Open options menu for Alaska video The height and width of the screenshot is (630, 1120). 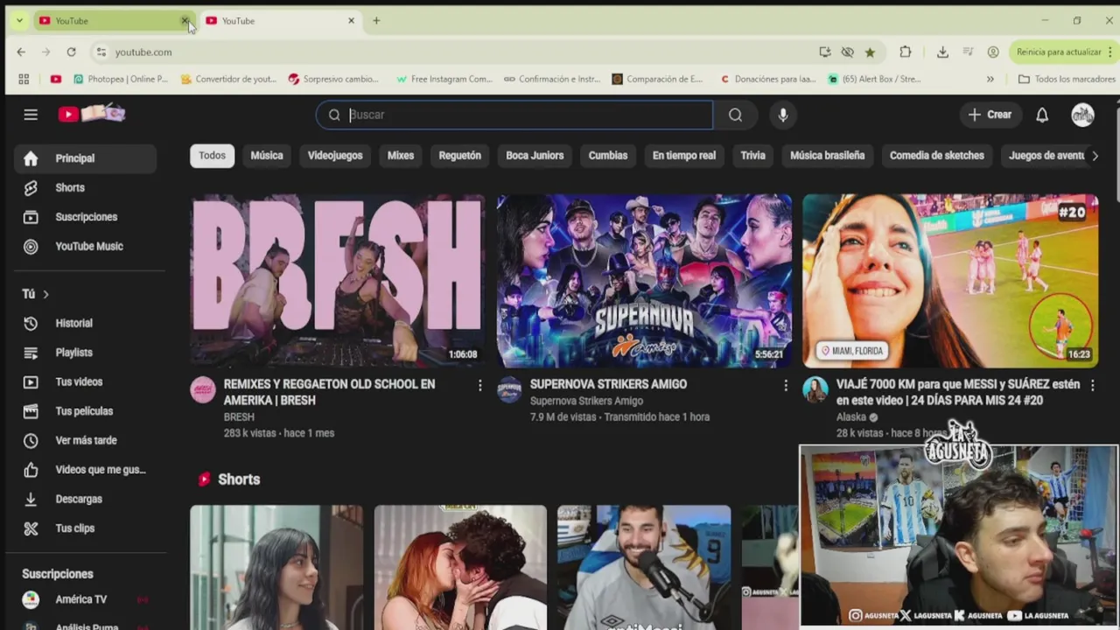(1092, 386)
